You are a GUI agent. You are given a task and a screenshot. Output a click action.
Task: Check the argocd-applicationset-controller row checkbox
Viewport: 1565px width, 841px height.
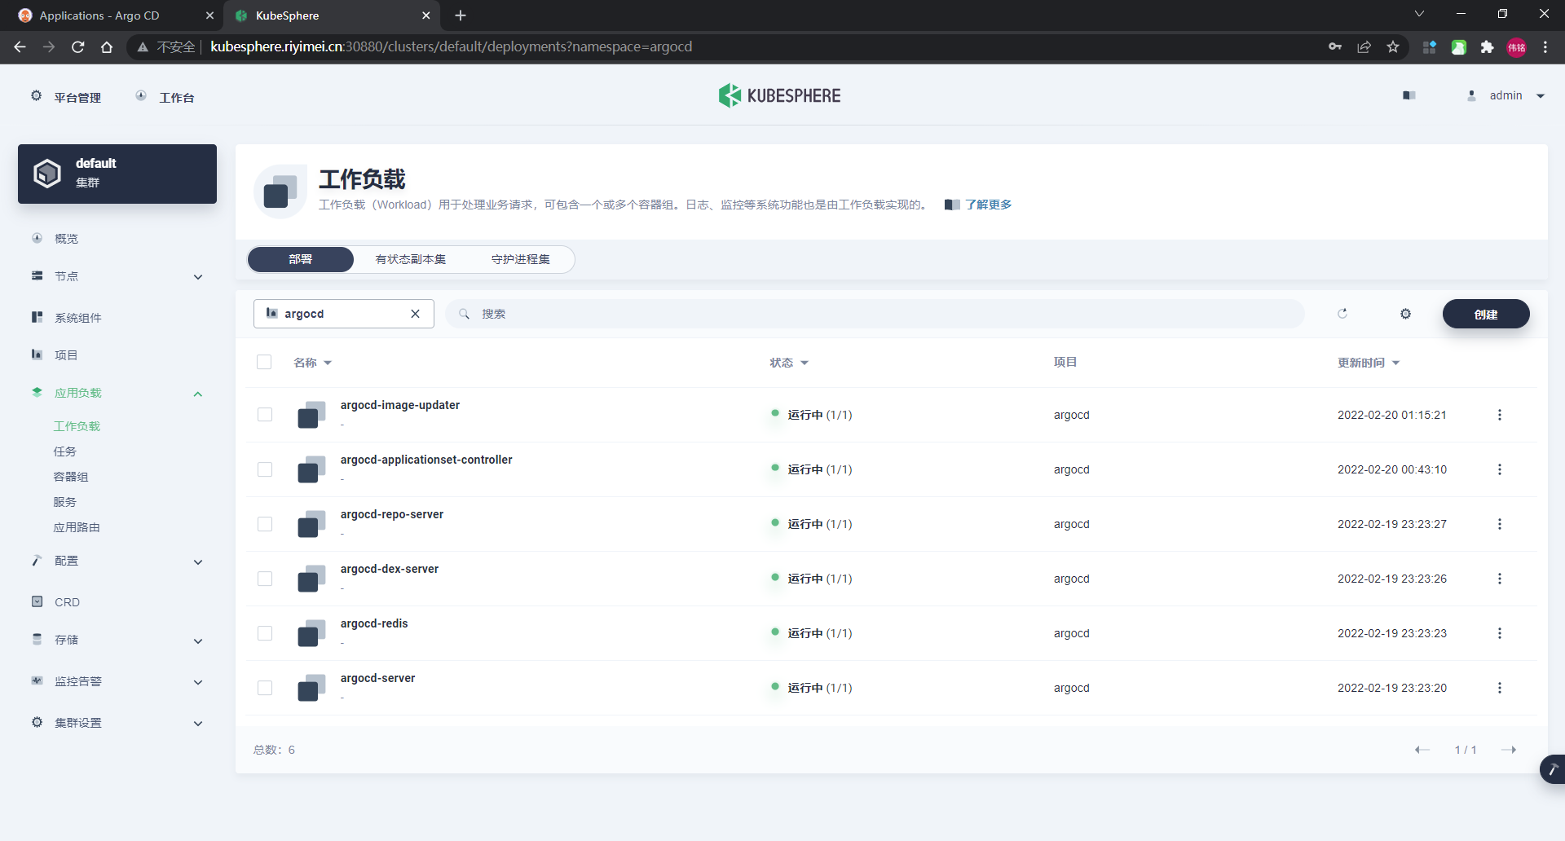(x=265, y=469)
